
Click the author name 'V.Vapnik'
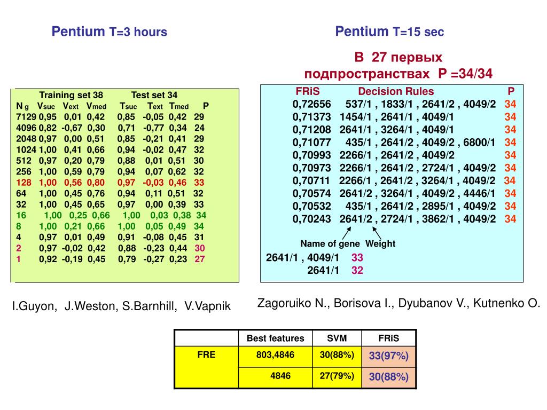pos(207,306)
